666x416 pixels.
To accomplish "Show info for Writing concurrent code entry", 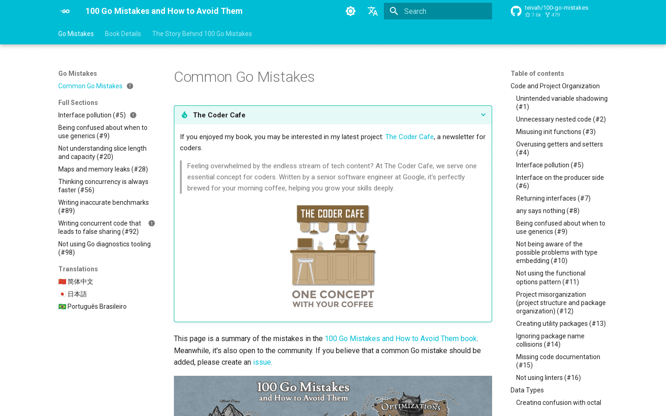I will point(151,223).
